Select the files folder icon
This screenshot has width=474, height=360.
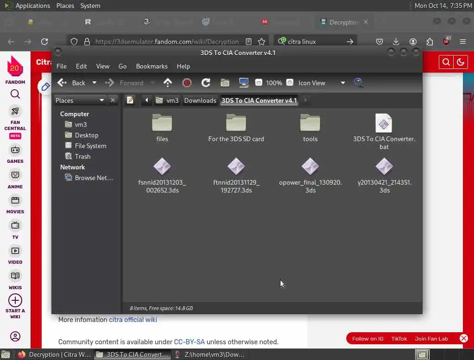click(x=162, y=123)
